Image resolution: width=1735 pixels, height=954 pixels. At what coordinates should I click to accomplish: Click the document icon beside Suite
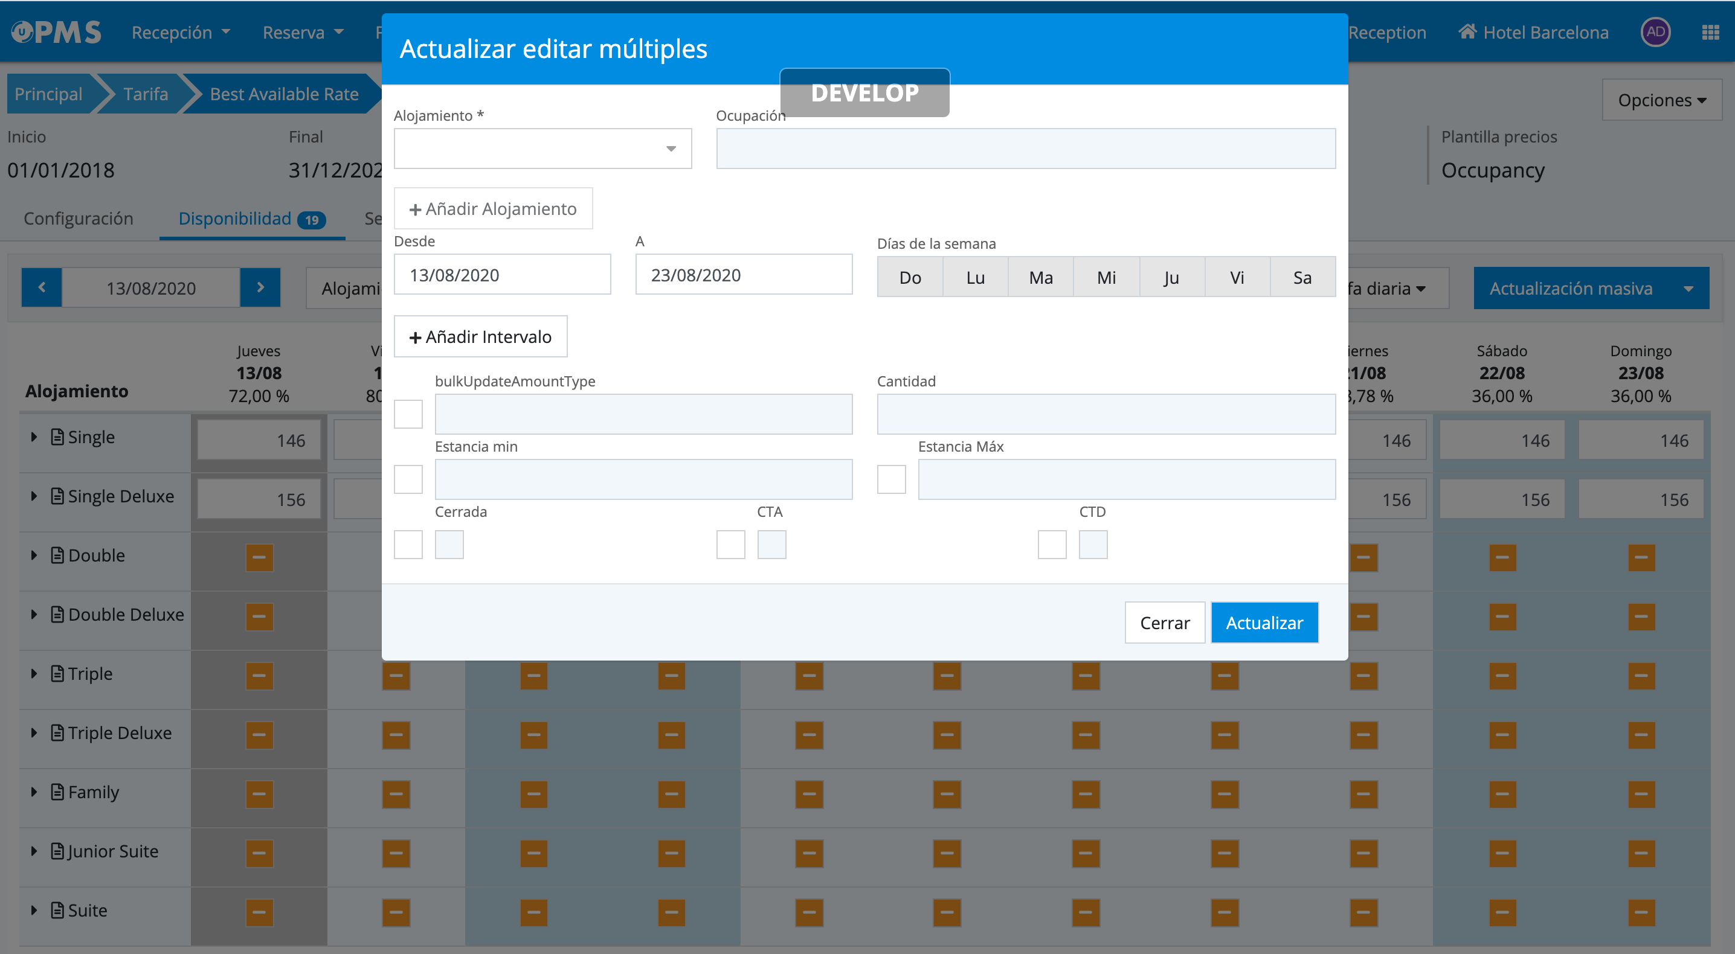tap(57, 911)
